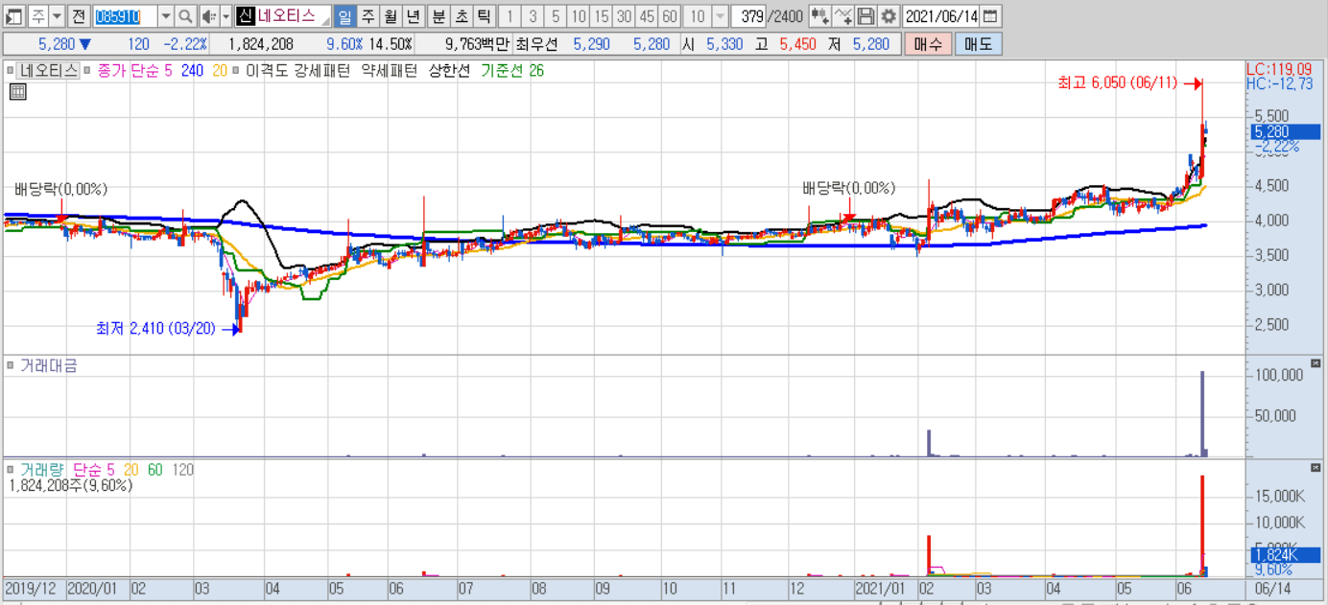This screenshot has width=1328, height=605.
Task: Select daily 일 chart period
Action: 344,16
